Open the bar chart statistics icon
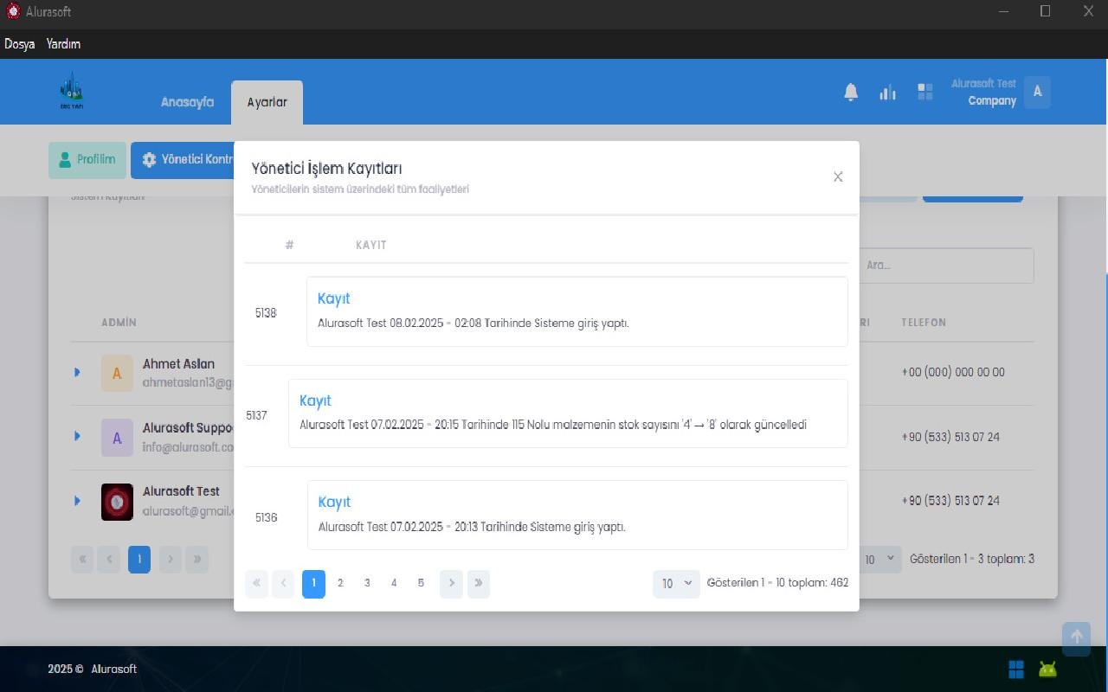The width and height of the screenshot is (1108, 692). (x=887, y=93)
